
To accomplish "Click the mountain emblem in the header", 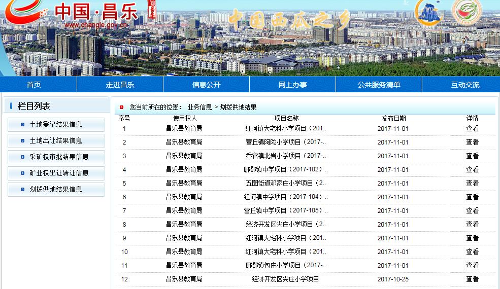I will (429, 13).
